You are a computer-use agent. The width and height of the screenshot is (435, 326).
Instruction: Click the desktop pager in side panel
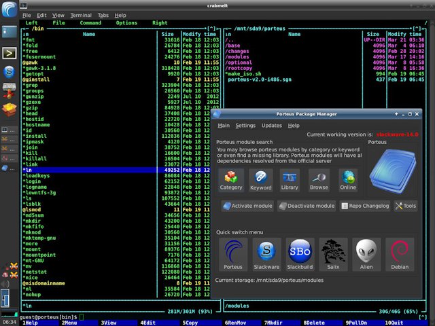[5, 298]
